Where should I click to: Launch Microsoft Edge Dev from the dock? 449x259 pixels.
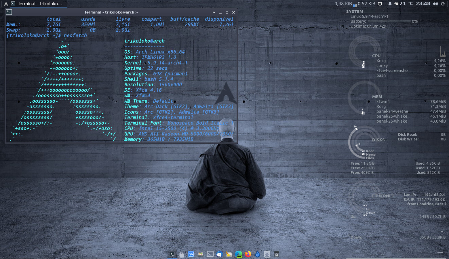pyautogui.click(x=239, y=254)
